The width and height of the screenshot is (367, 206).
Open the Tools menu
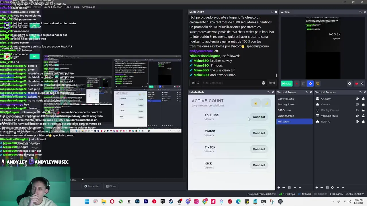click(68, 7)
